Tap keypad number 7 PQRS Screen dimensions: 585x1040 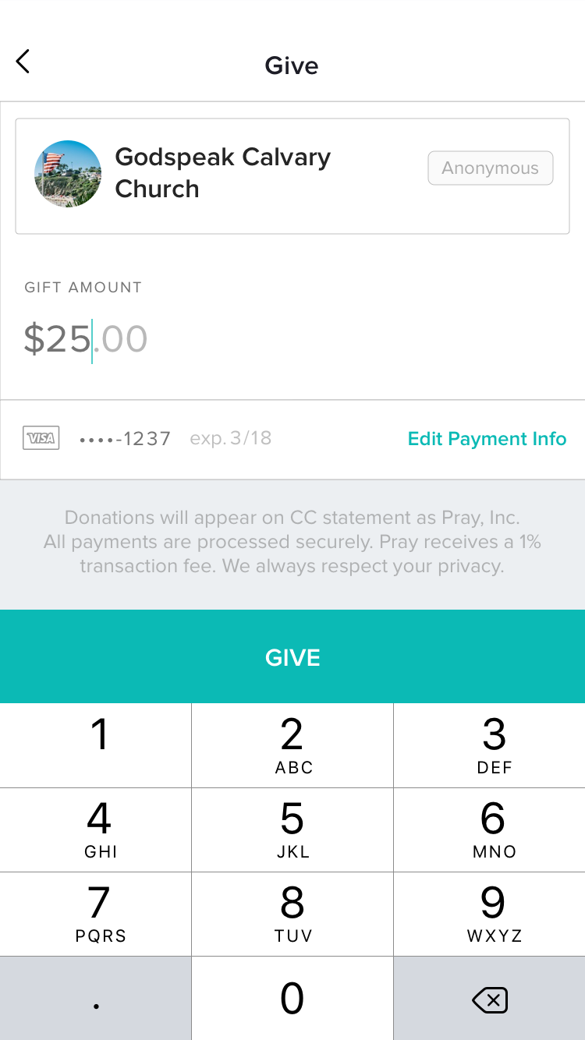click(95, 914)
